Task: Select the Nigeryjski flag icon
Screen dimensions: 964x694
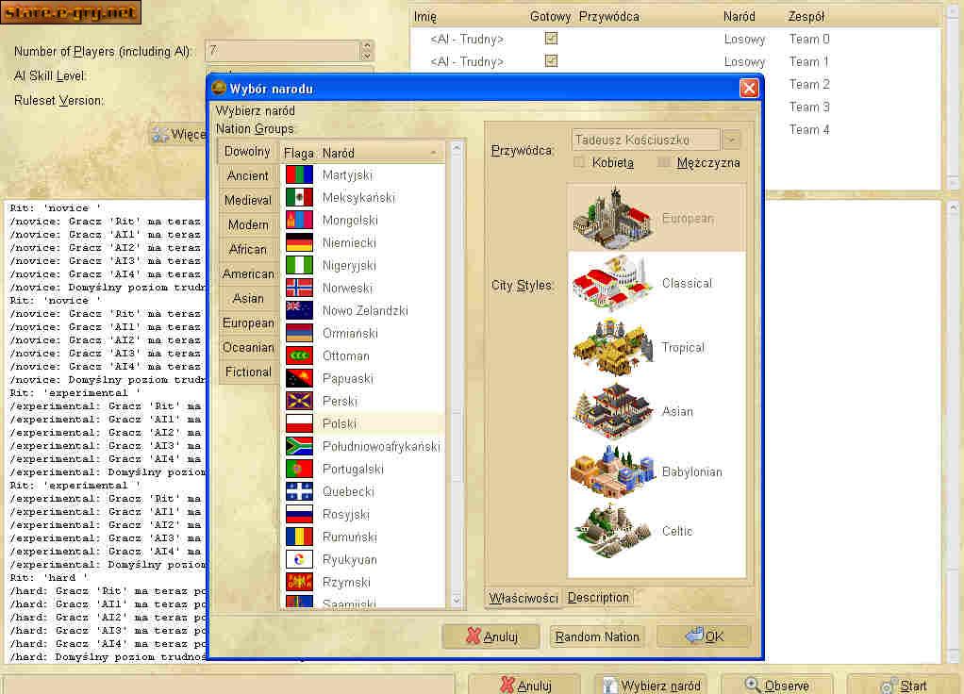Action: pyautogui.click(x=299, y=266)
